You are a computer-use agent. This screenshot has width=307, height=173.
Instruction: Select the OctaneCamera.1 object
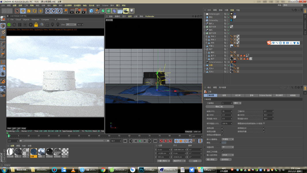point(216,62)
